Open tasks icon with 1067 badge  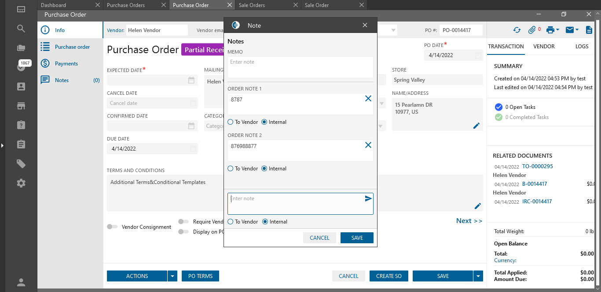[x=21, y=66]
